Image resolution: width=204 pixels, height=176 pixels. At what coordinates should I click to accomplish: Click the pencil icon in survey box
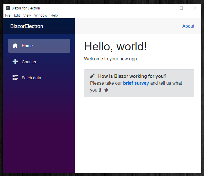pos(92,76)
